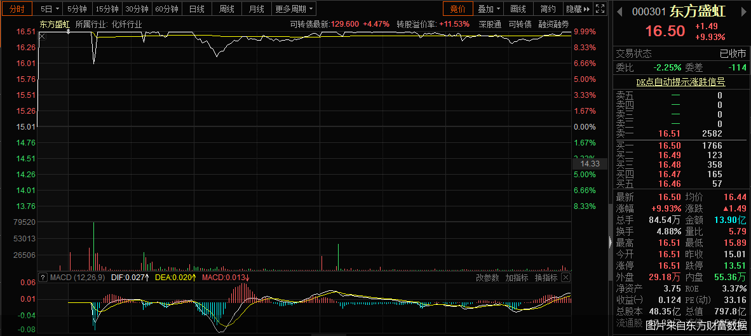This screenshot has height=336, width=751.
Task: Click 换指标 to change indicator
Action: [x=546, y=278]
